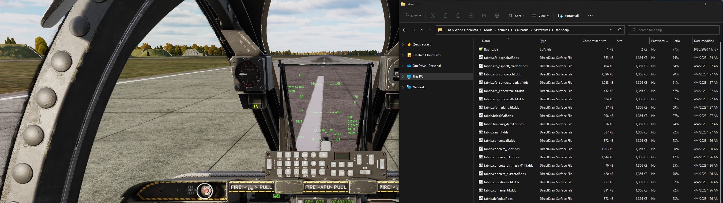
Task: Sort by the Type column header
Action: click(x=559, y=41)
